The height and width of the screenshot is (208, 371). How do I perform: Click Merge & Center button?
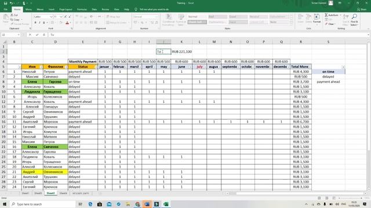[117, 23]
